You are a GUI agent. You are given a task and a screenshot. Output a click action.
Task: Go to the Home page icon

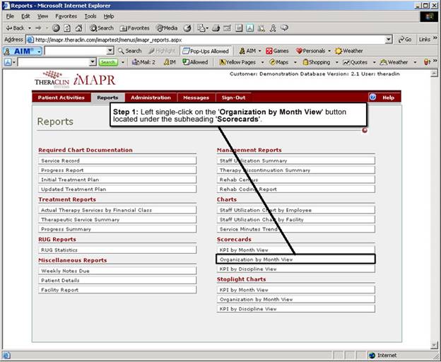pos(78,28)
